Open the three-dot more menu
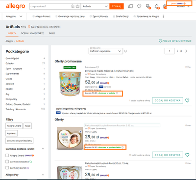The image size is (196, 180). coord(163,16)
